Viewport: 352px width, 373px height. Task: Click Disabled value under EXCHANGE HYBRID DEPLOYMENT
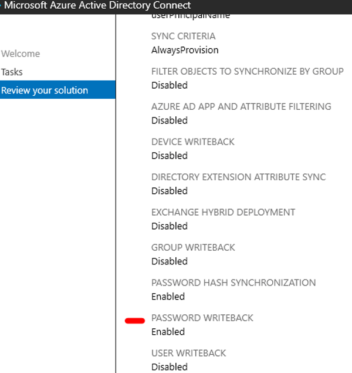pos(169,226)
